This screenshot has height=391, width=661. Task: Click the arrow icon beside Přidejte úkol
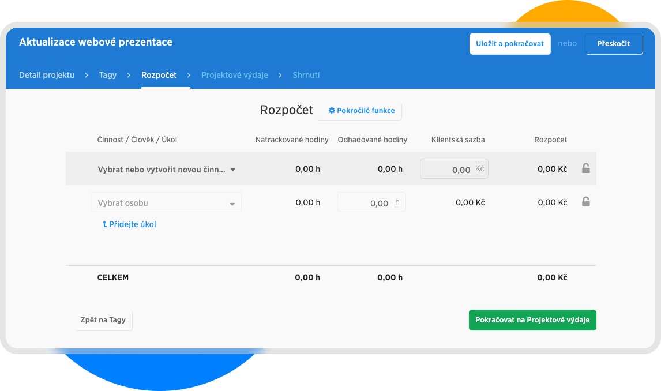point(104,225)
